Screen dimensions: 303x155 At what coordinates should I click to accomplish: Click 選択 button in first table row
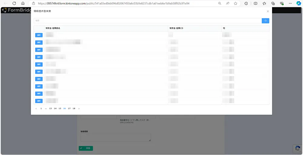point(39,35)
